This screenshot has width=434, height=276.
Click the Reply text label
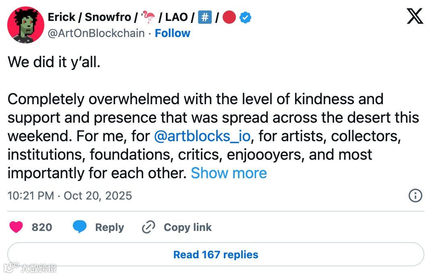(110, 227)
